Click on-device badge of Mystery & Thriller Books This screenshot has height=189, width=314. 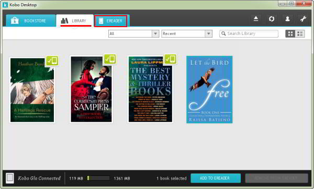pyautogui.click(x=171, y=59)
